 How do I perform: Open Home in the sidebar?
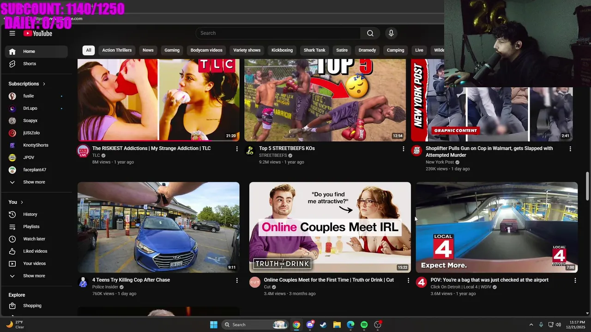(36, 51)
